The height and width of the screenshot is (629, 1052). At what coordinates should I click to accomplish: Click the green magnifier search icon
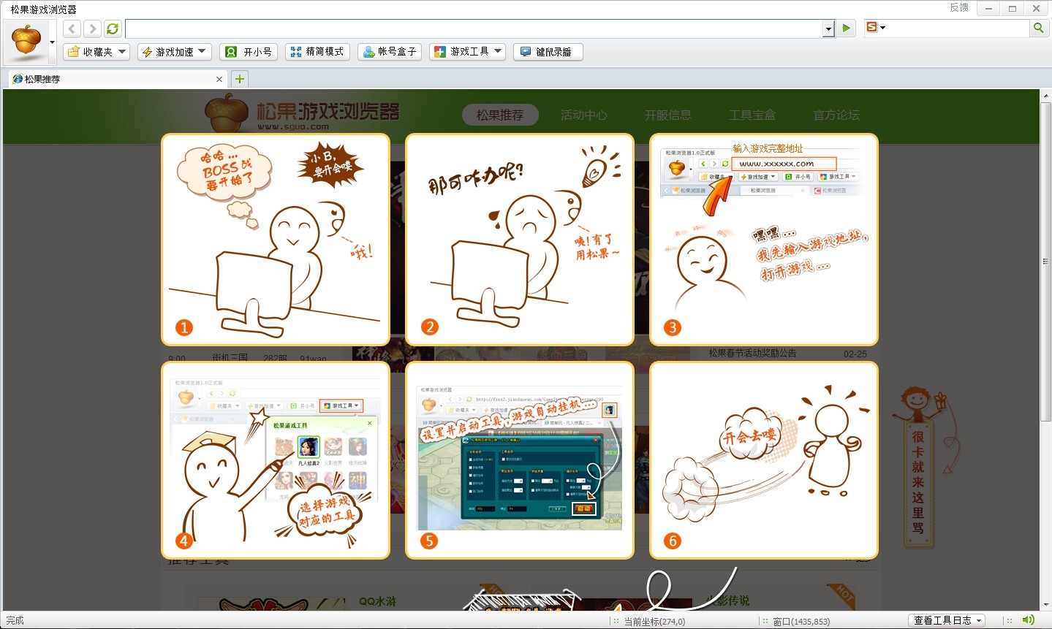tap(1038, 28)
